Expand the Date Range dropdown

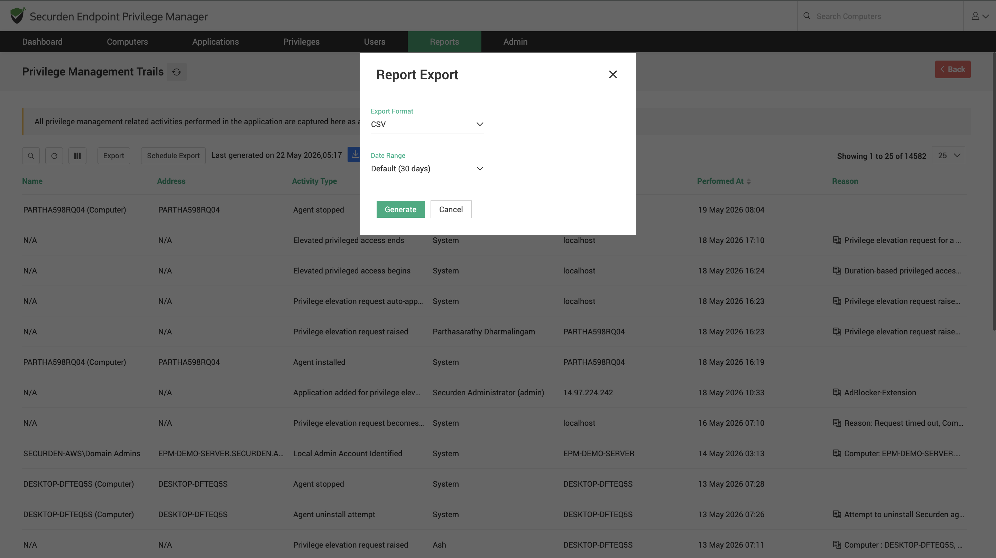[x=427, y=168]
